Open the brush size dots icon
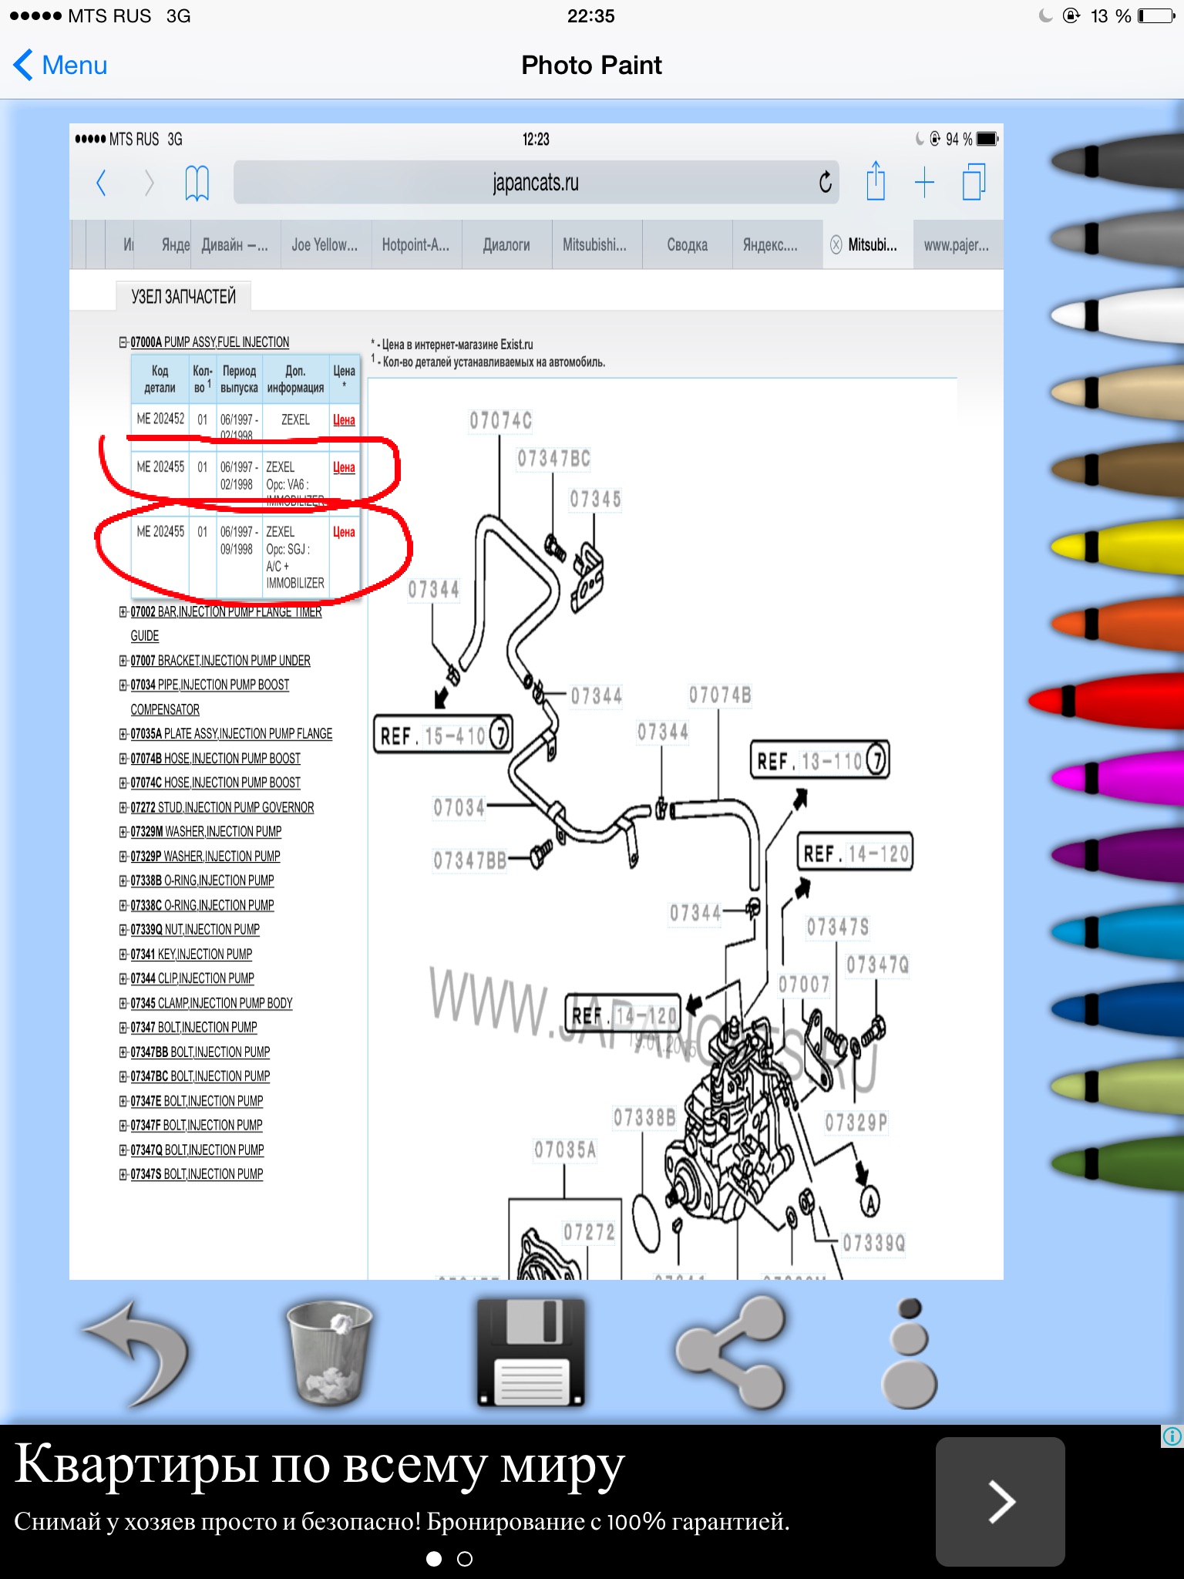The image size is (1184, 1579). [910, 1353]
